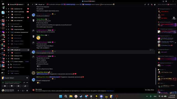Image resolution: width=177 pixels, height=99 pixels.
Task: Deafen with headphones icon in user panel
Action: pyautogui.click(x=23, y=90)
